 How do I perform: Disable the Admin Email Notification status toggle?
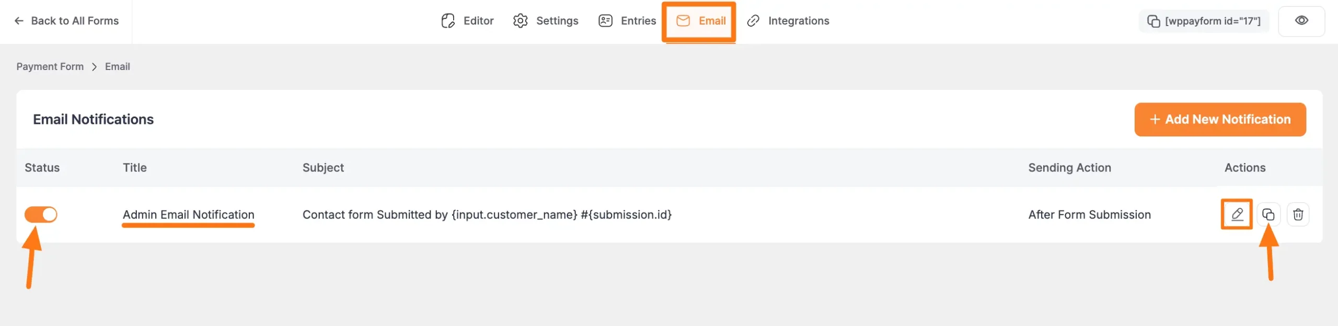point(41,214)
